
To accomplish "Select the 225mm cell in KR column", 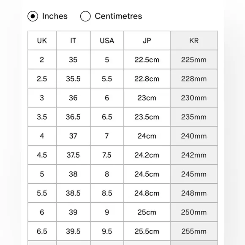I will click(x=194, y=60).
